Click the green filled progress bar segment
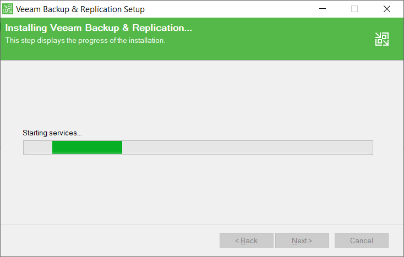 coord(87,147)
